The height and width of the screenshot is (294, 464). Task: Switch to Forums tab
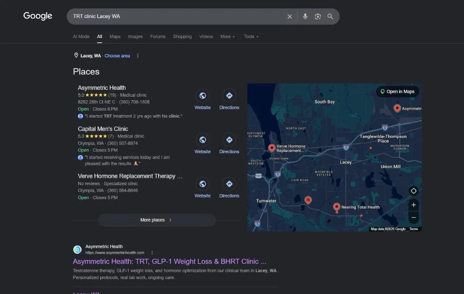click(x=158, y=36)
